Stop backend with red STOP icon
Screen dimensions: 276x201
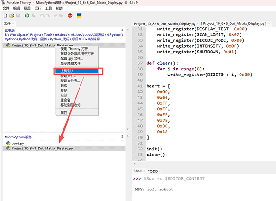(70, 16)
